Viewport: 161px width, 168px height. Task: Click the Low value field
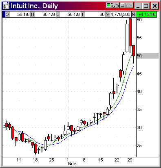pos(70,14)
